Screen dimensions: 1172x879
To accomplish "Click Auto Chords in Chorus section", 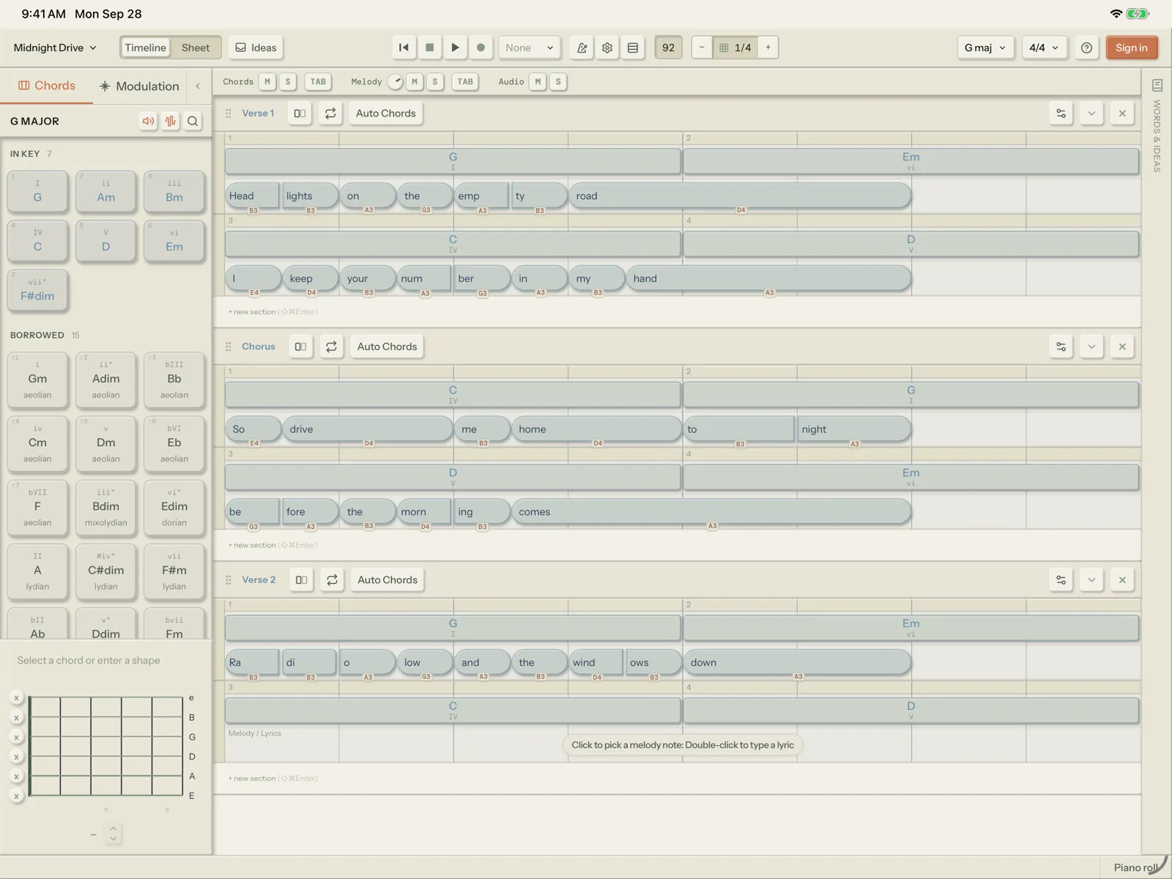I will (387, 346).
